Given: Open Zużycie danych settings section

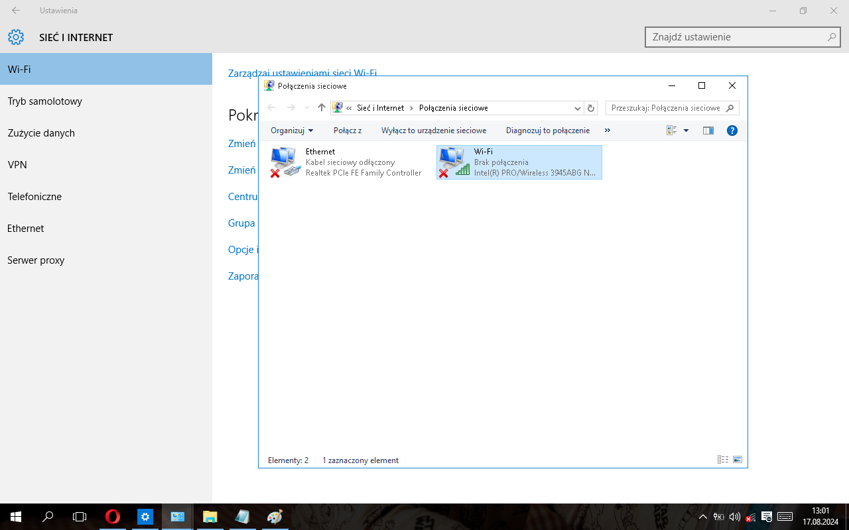Looking at the screenshot, I should point(106,132).
